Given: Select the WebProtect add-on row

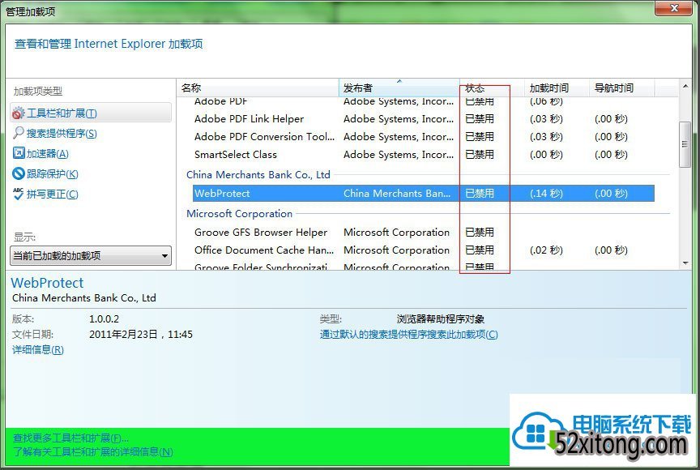Looking at the screenshot, I should pyautogui.click(x=424, y=193).
